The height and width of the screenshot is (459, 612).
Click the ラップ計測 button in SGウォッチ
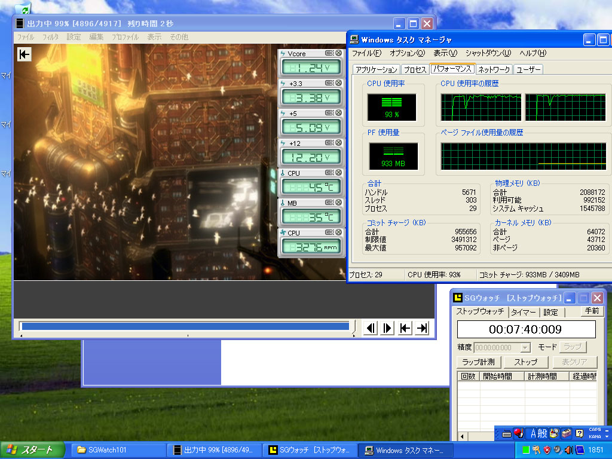coord(478,362)
